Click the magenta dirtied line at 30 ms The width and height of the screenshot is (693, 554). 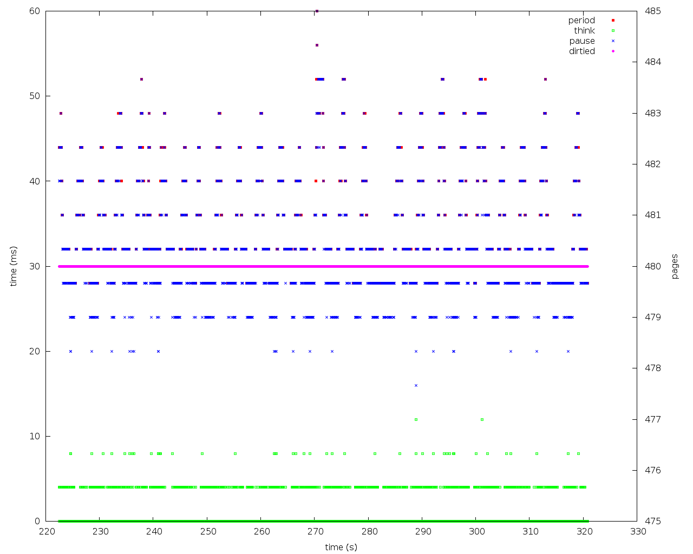(323, 266)
